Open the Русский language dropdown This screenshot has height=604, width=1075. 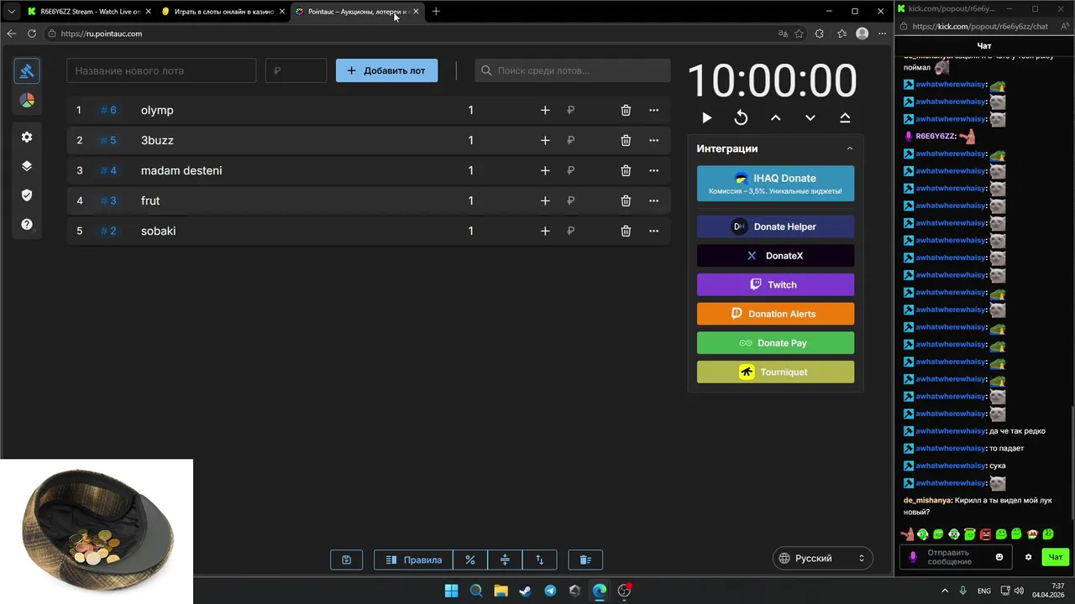822,558
